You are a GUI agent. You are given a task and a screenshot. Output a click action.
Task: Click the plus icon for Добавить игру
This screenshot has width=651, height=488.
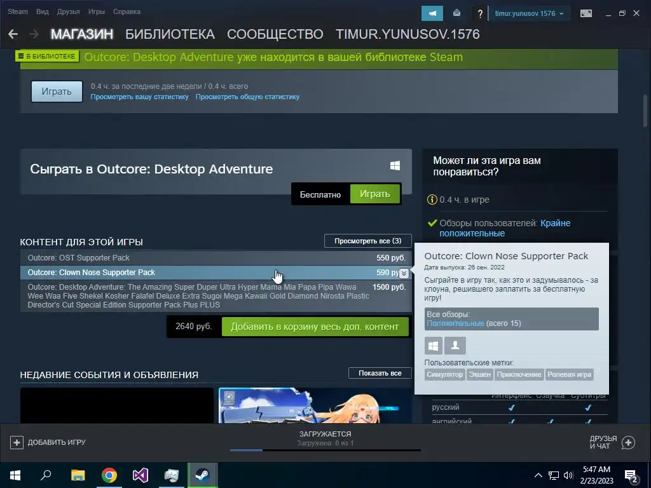tap(17, 442)
